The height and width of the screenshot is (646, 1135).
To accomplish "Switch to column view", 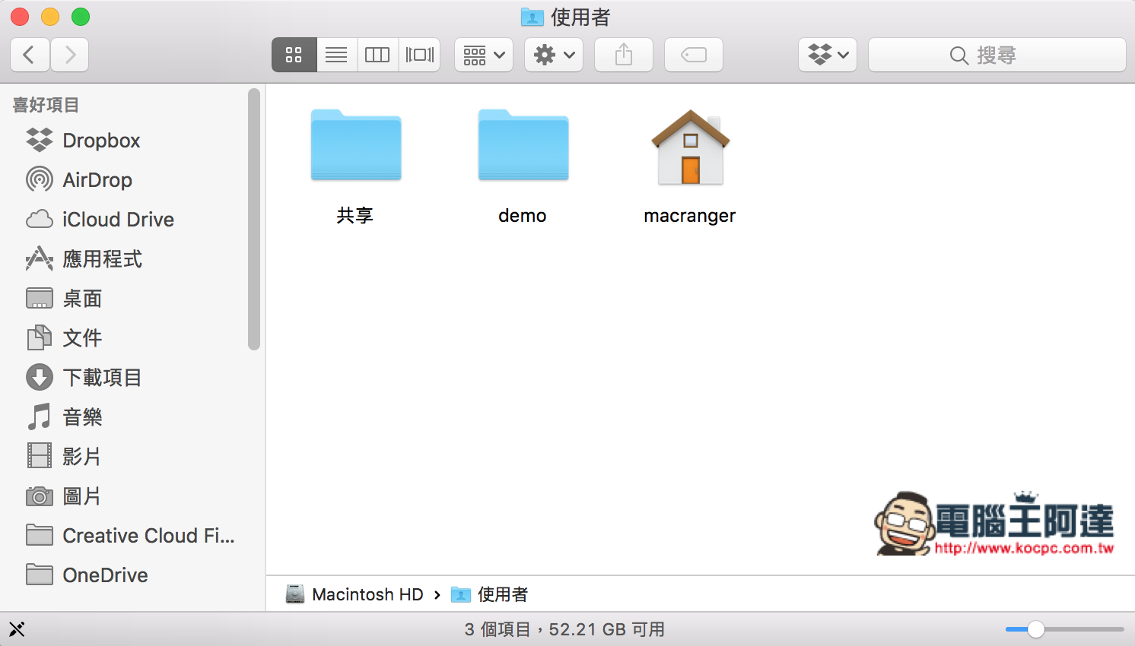I will pyautogui.click(x=377, y=55).
